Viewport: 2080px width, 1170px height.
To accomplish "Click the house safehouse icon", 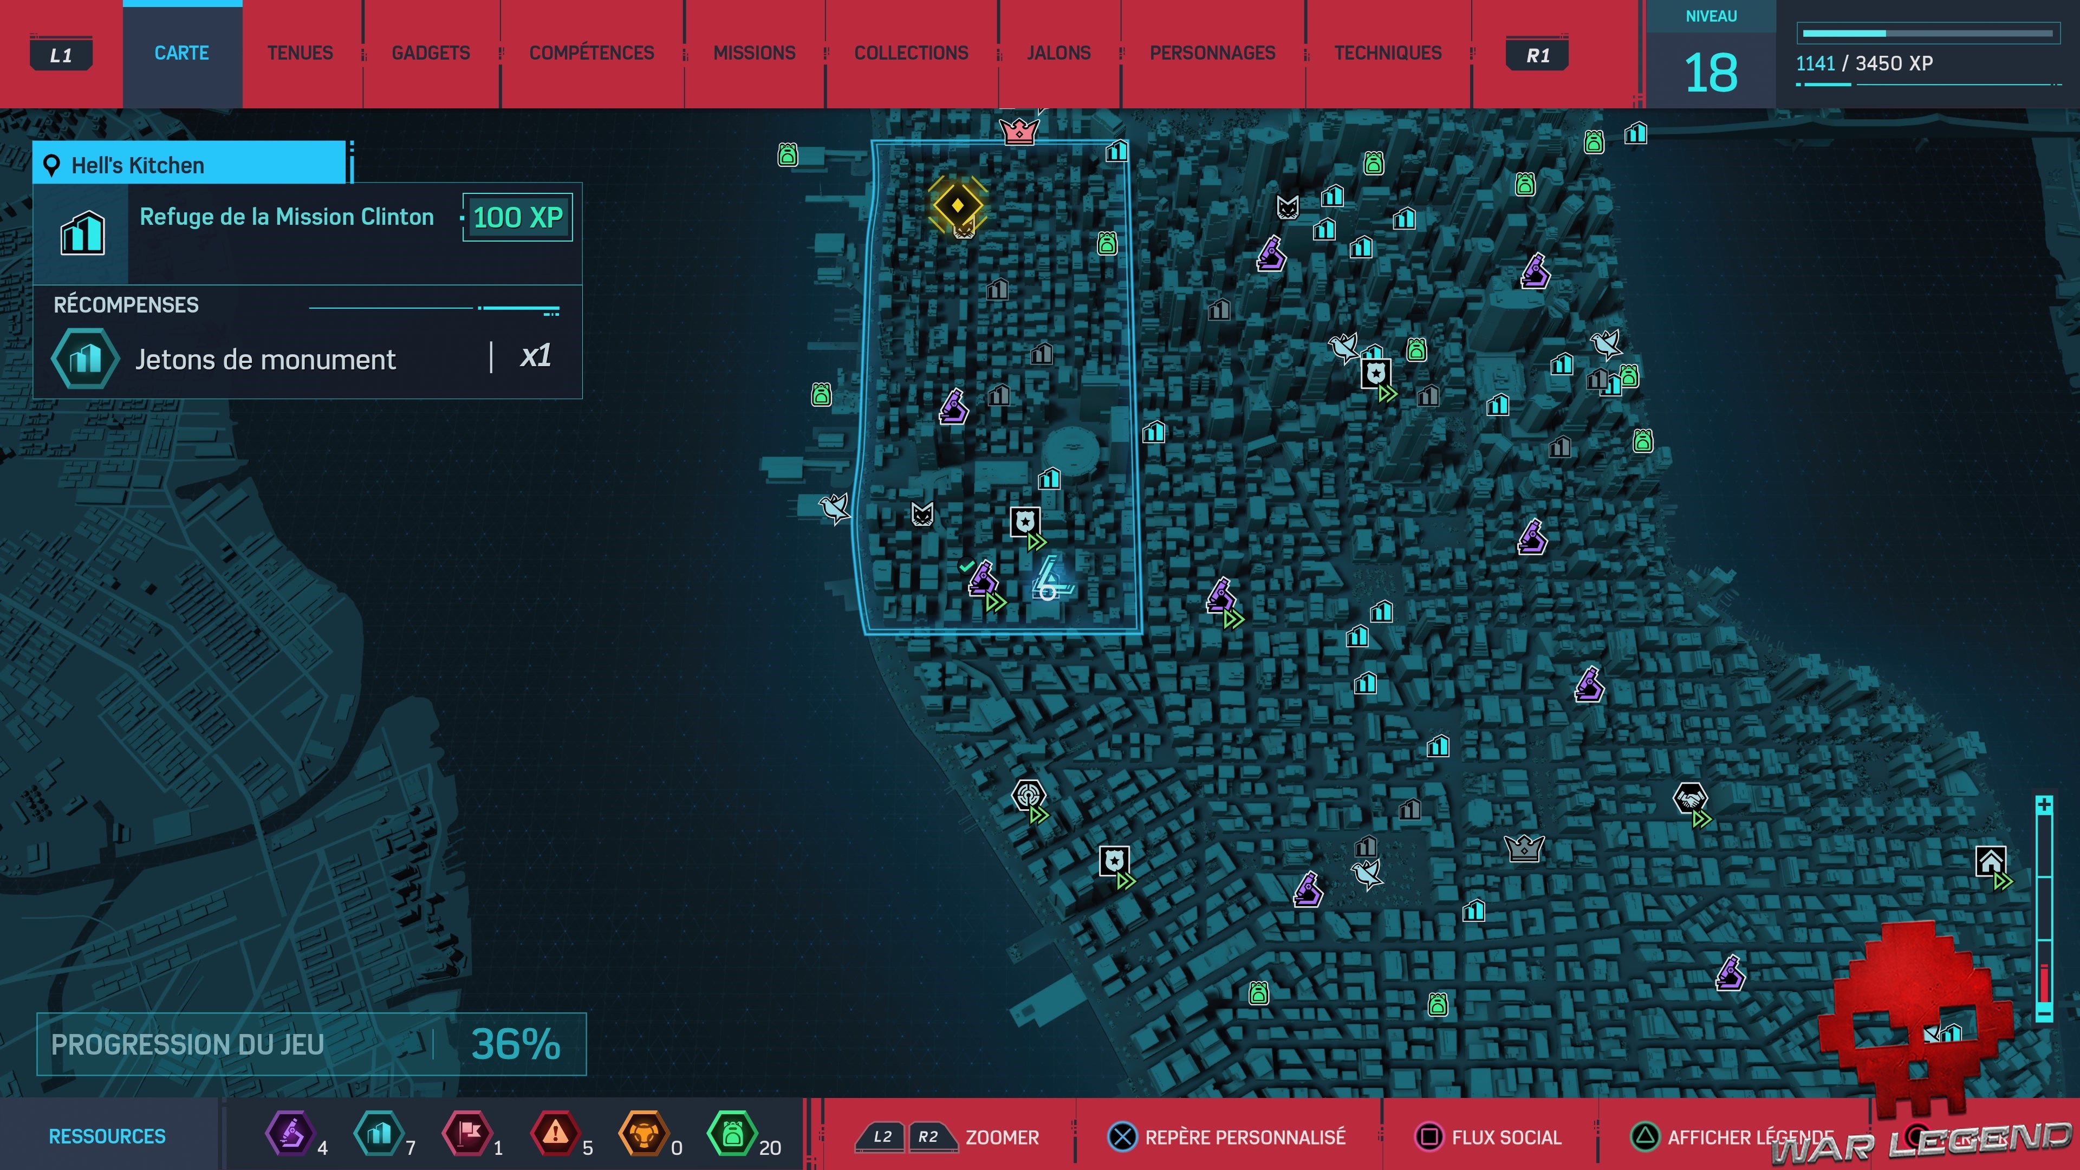I will 1991,862.
